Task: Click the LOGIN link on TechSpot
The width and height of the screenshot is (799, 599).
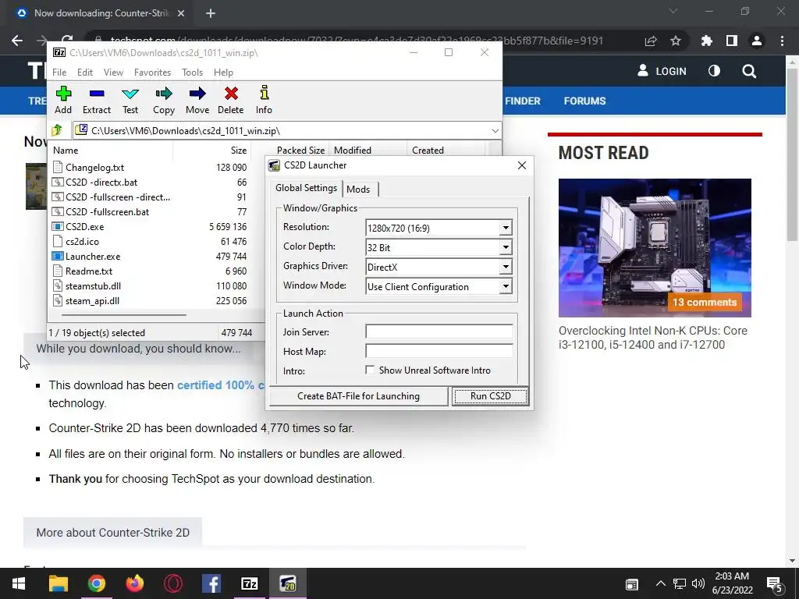Action: 662,71
